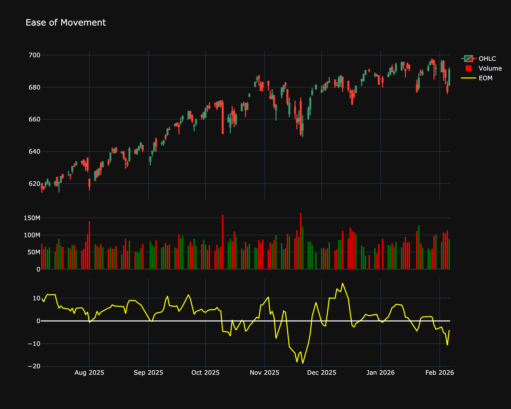
Task: Click the 150M volume axis label
Action: [x=32, y=218]
